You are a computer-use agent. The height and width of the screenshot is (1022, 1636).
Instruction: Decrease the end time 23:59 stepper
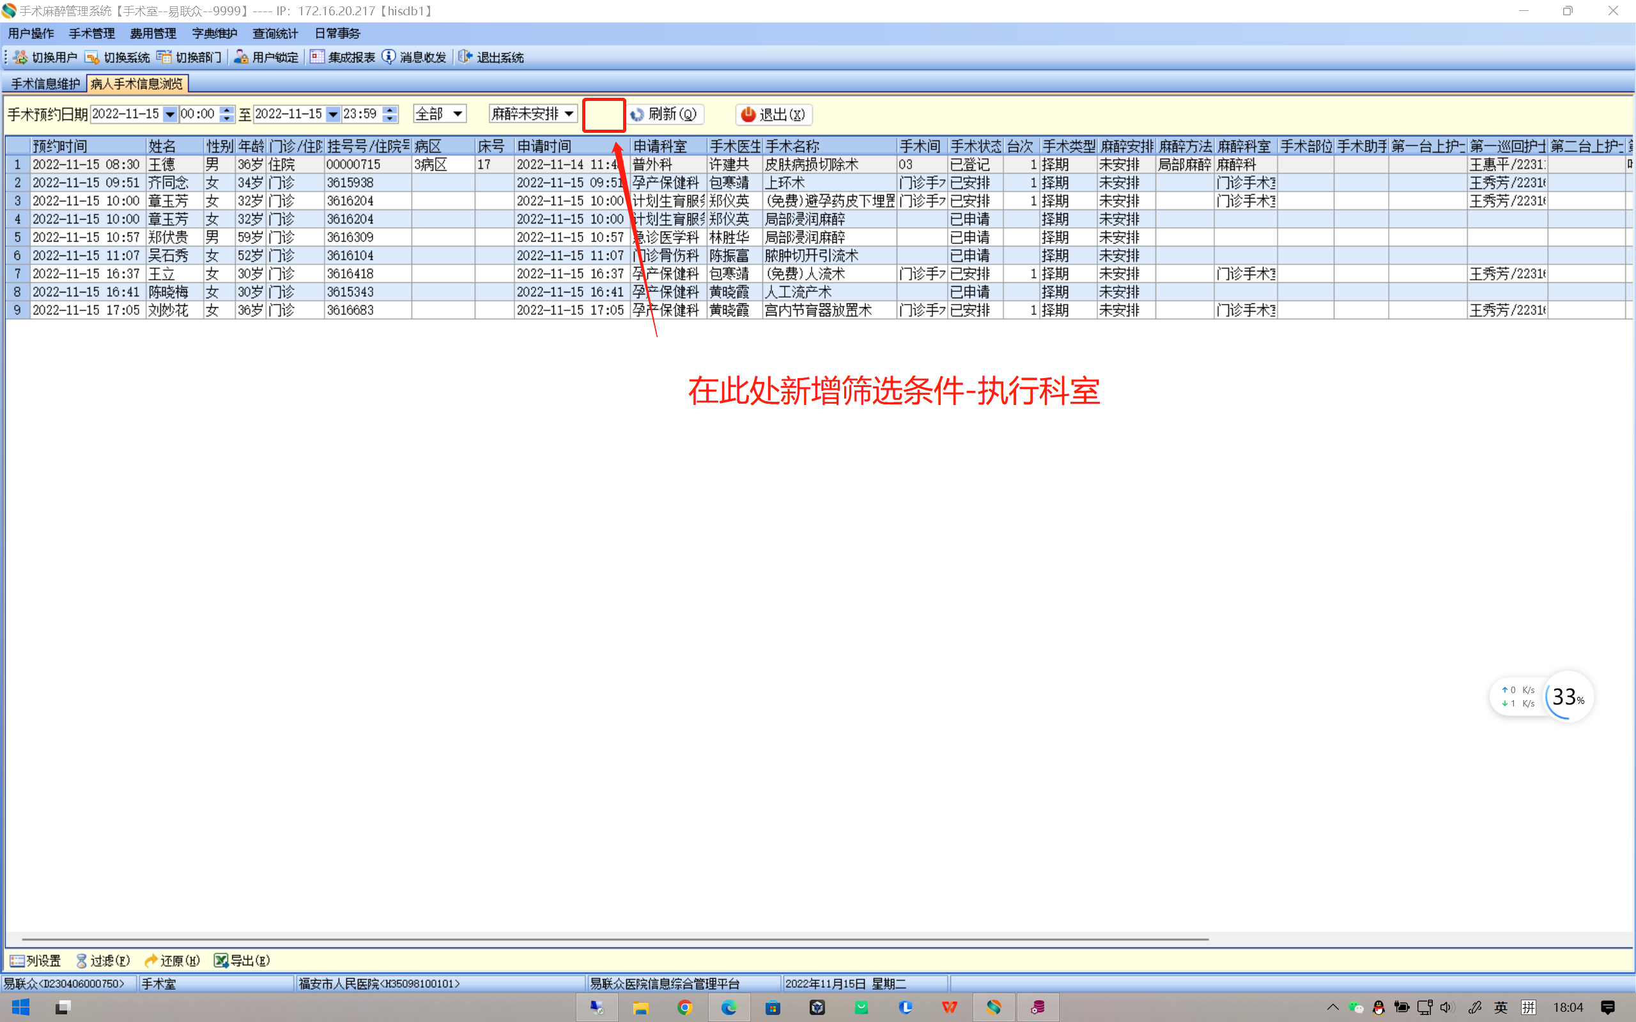[390, 118]
